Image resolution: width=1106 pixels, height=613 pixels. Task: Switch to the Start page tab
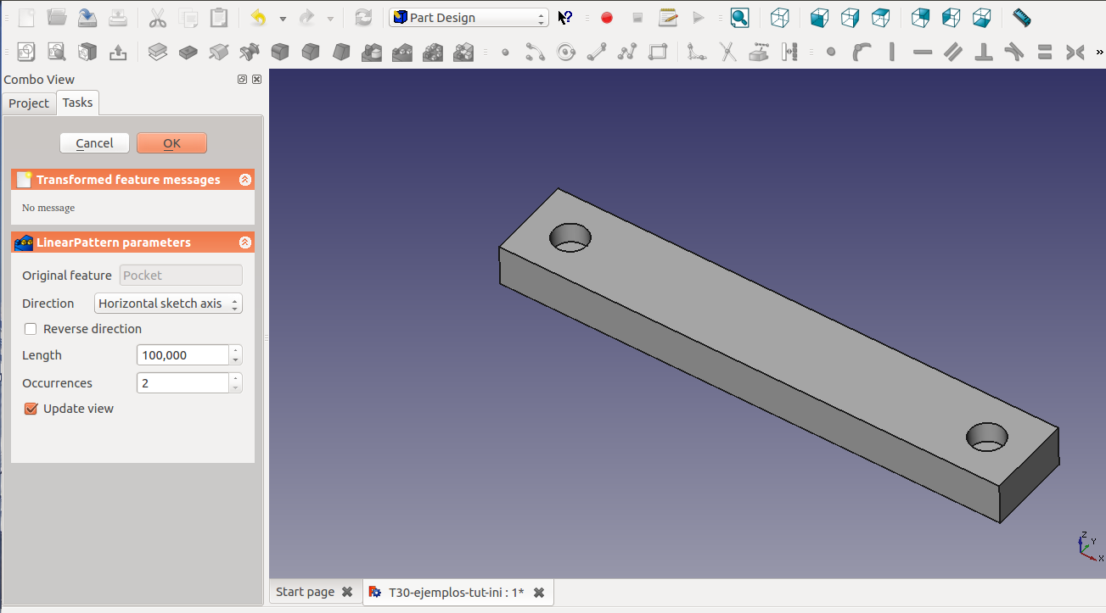point(305,592)
